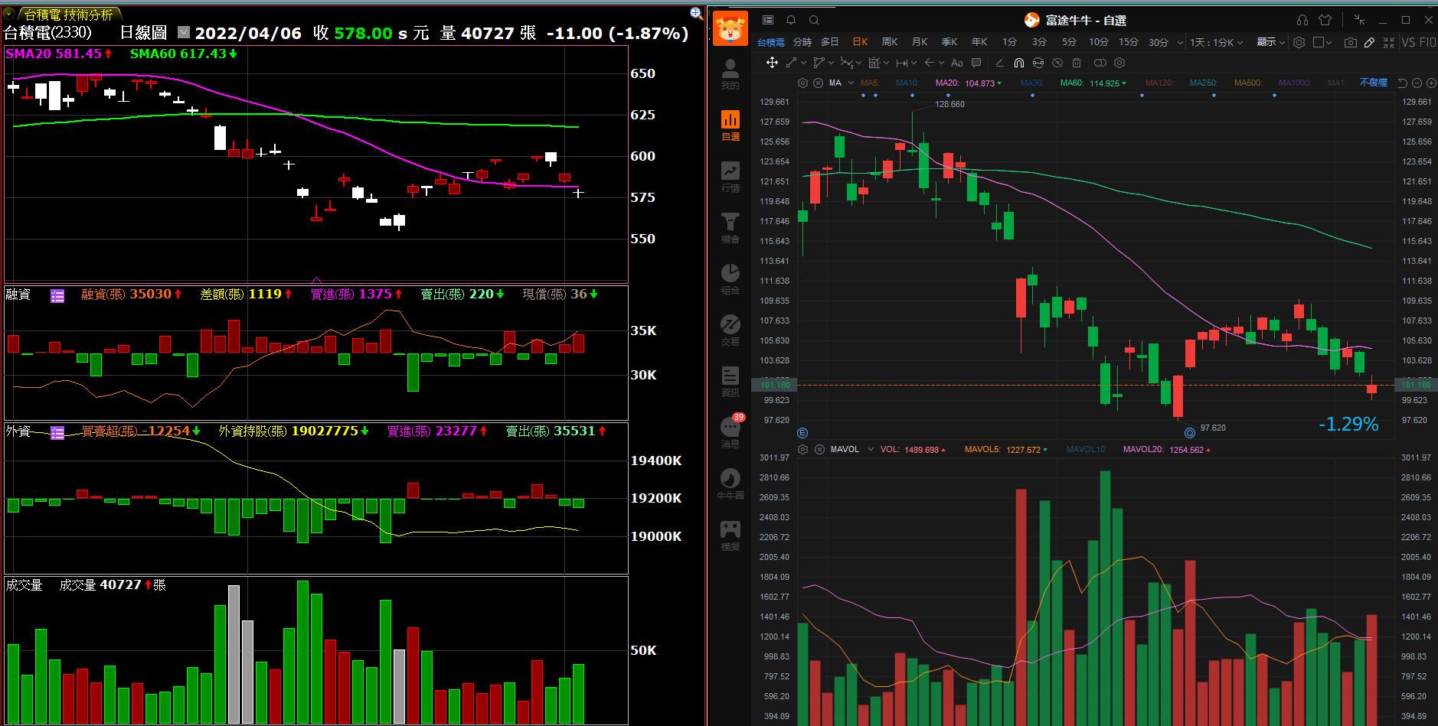Click 台積電 stock name link in Futu
Image resolution: width=1438 pixels, height=726 pixels.
pyautogui.click(x=771, y=42)
